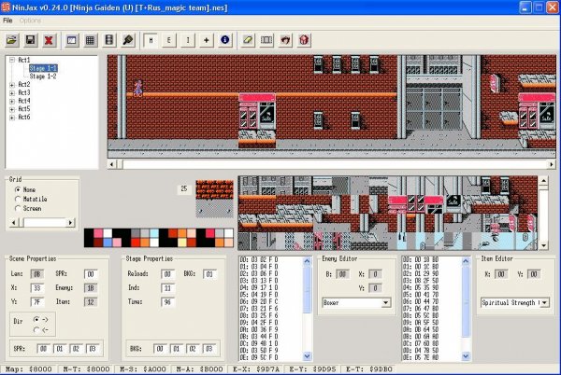Collapse the Act1 tree node
This screenshot has width=561, height=375.
12,60
